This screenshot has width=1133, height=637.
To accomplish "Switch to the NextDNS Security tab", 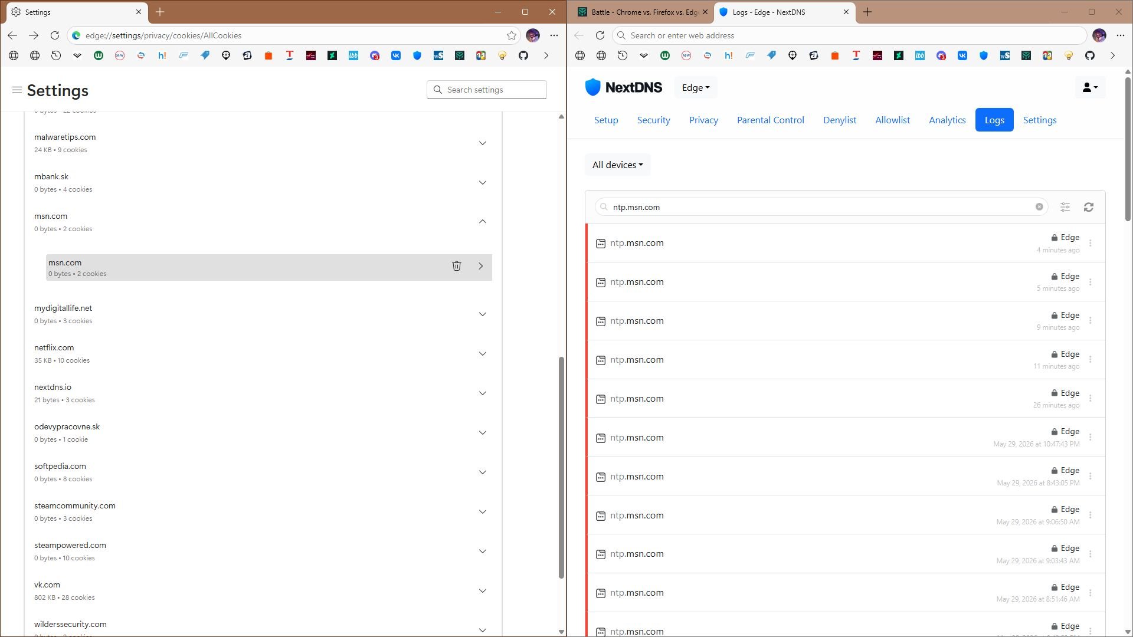I will click(x=653, y=120).
